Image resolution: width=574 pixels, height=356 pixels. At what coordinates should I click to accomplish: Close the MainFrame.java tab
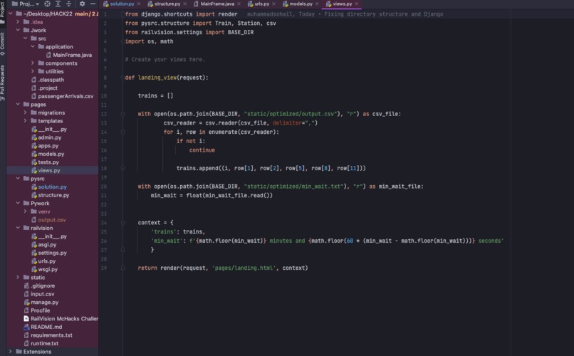coord(239,4)
